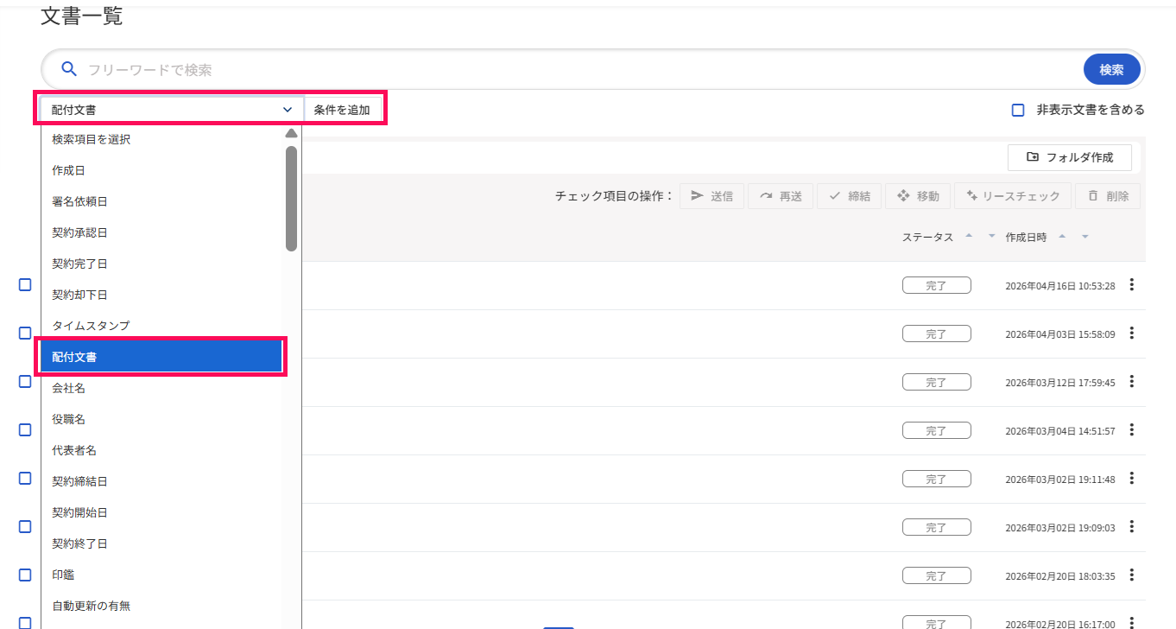This screenshot has height=629, width=1176.
Task: Click 締結 bulk action button
Action: pyautogui.click(x=850, y=196)
